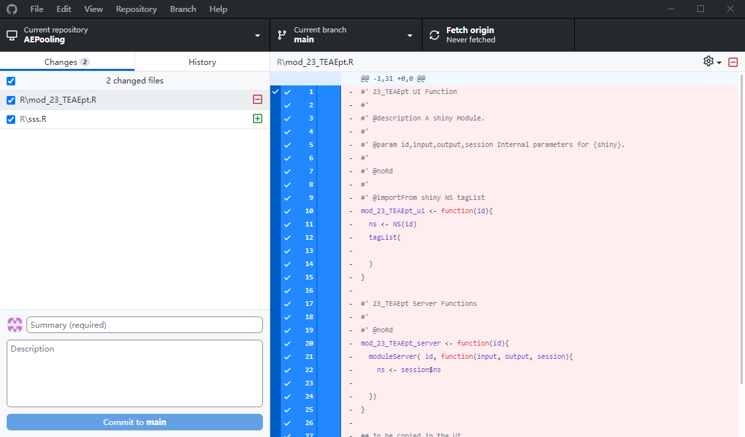Click the commit author avatar

[15, 325]
